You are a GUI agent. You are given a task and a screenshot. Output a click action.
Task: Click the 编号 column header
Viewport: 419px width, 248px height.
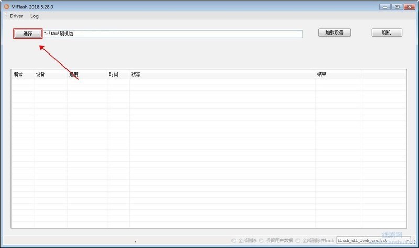click(23, 74)
